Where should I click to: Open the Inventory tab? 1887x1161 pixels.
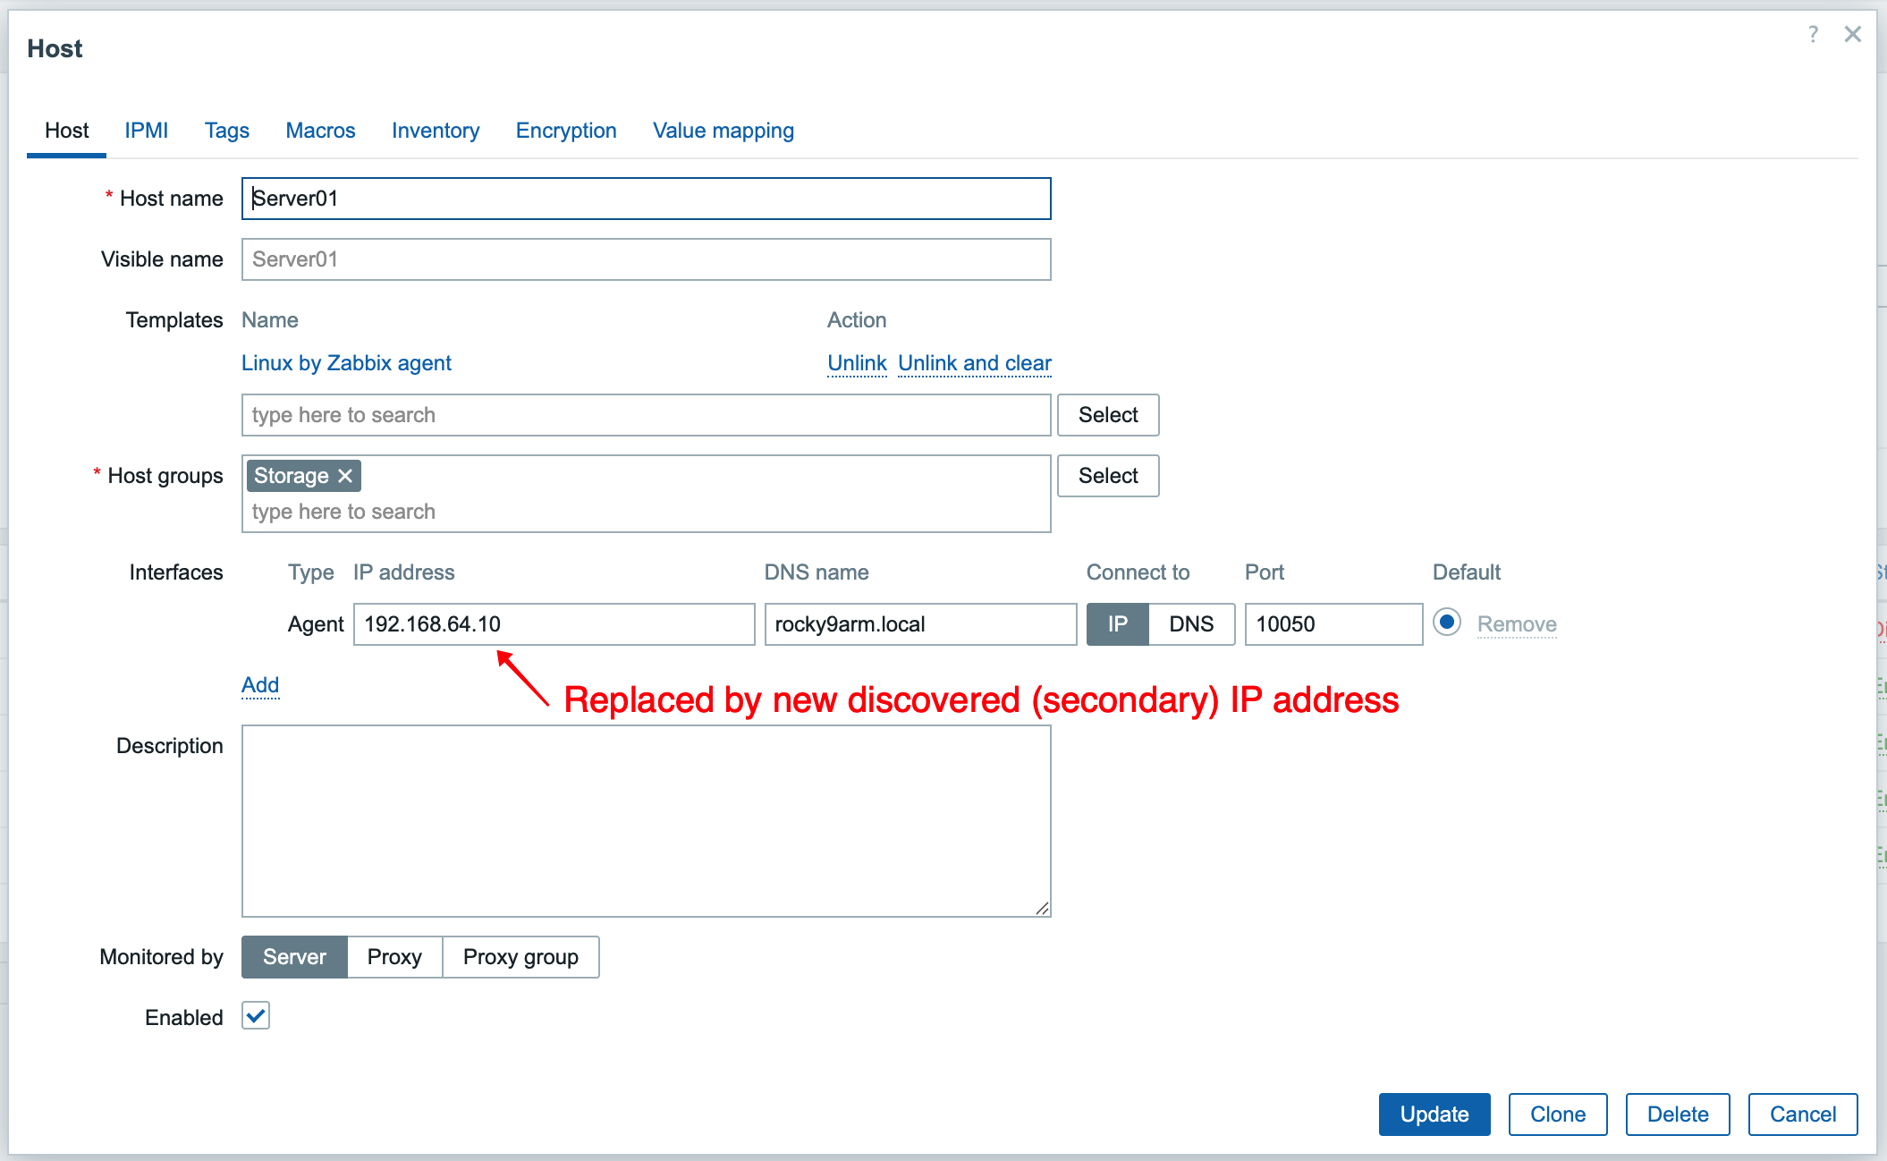pyautogui.click(x=436, y=131)
